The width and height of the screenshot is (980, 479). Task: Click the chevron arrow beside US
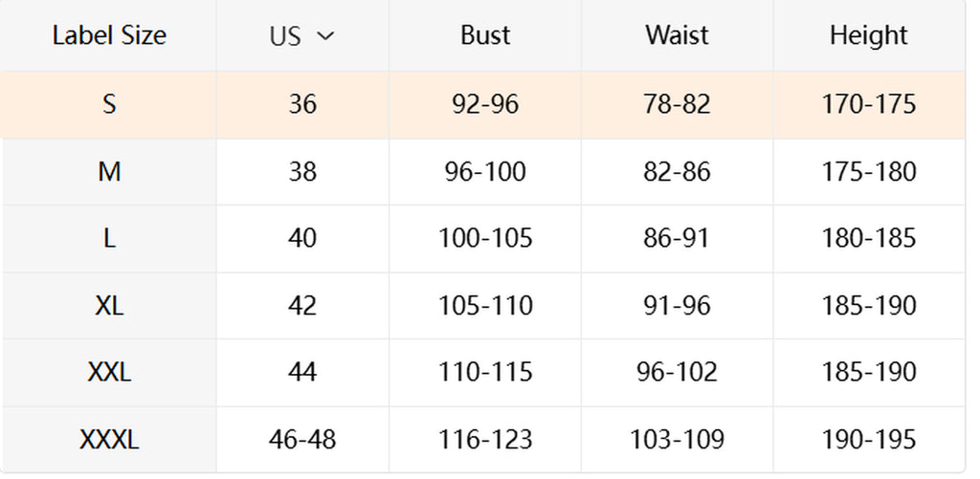point(325,36)
